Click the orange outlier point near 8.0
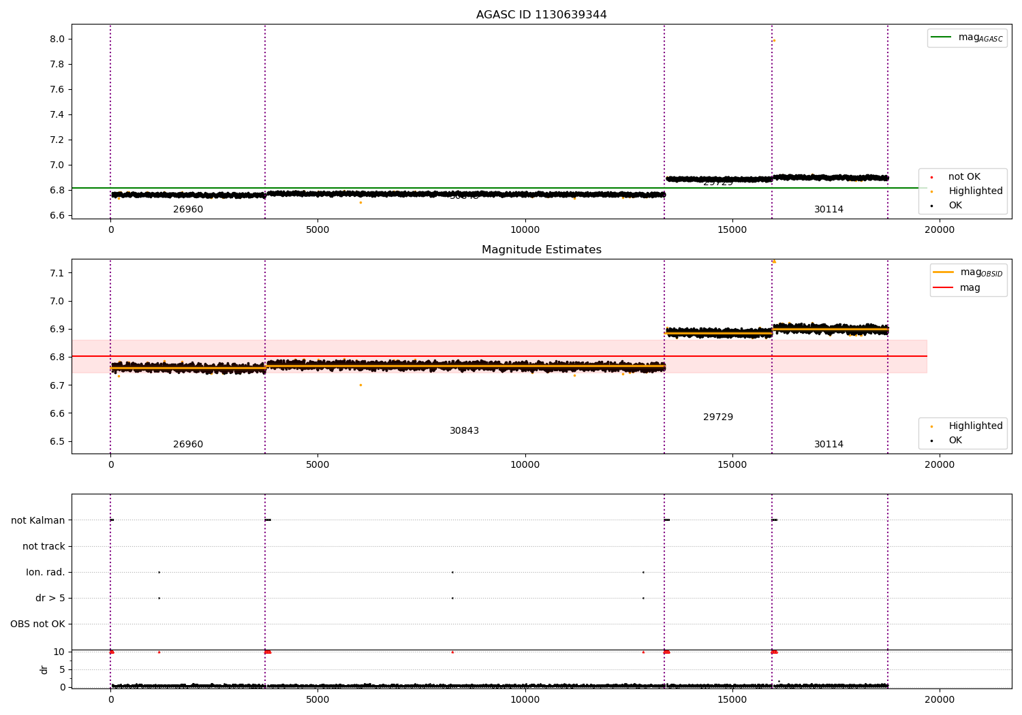 774,40
